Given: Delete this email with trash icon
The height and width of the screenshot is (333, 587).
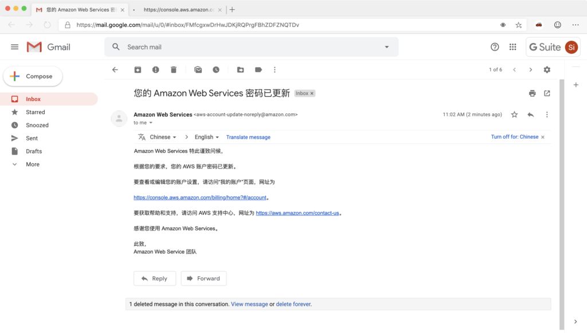Looking at the screenshot, I should tap(173, 69).
